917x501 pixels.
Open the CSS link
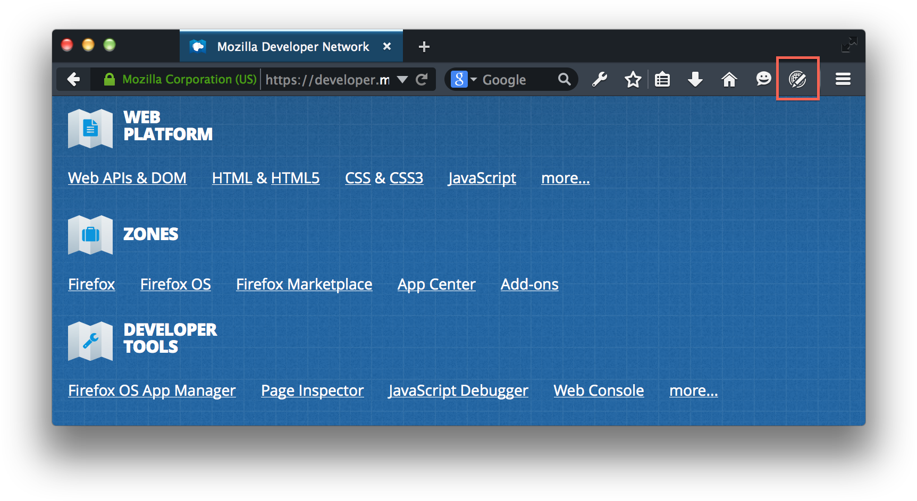[358, 178]
